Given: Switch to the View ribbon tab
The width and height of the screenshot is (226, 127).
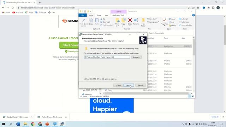Looking at the screenshot, I should coord(107,15).
